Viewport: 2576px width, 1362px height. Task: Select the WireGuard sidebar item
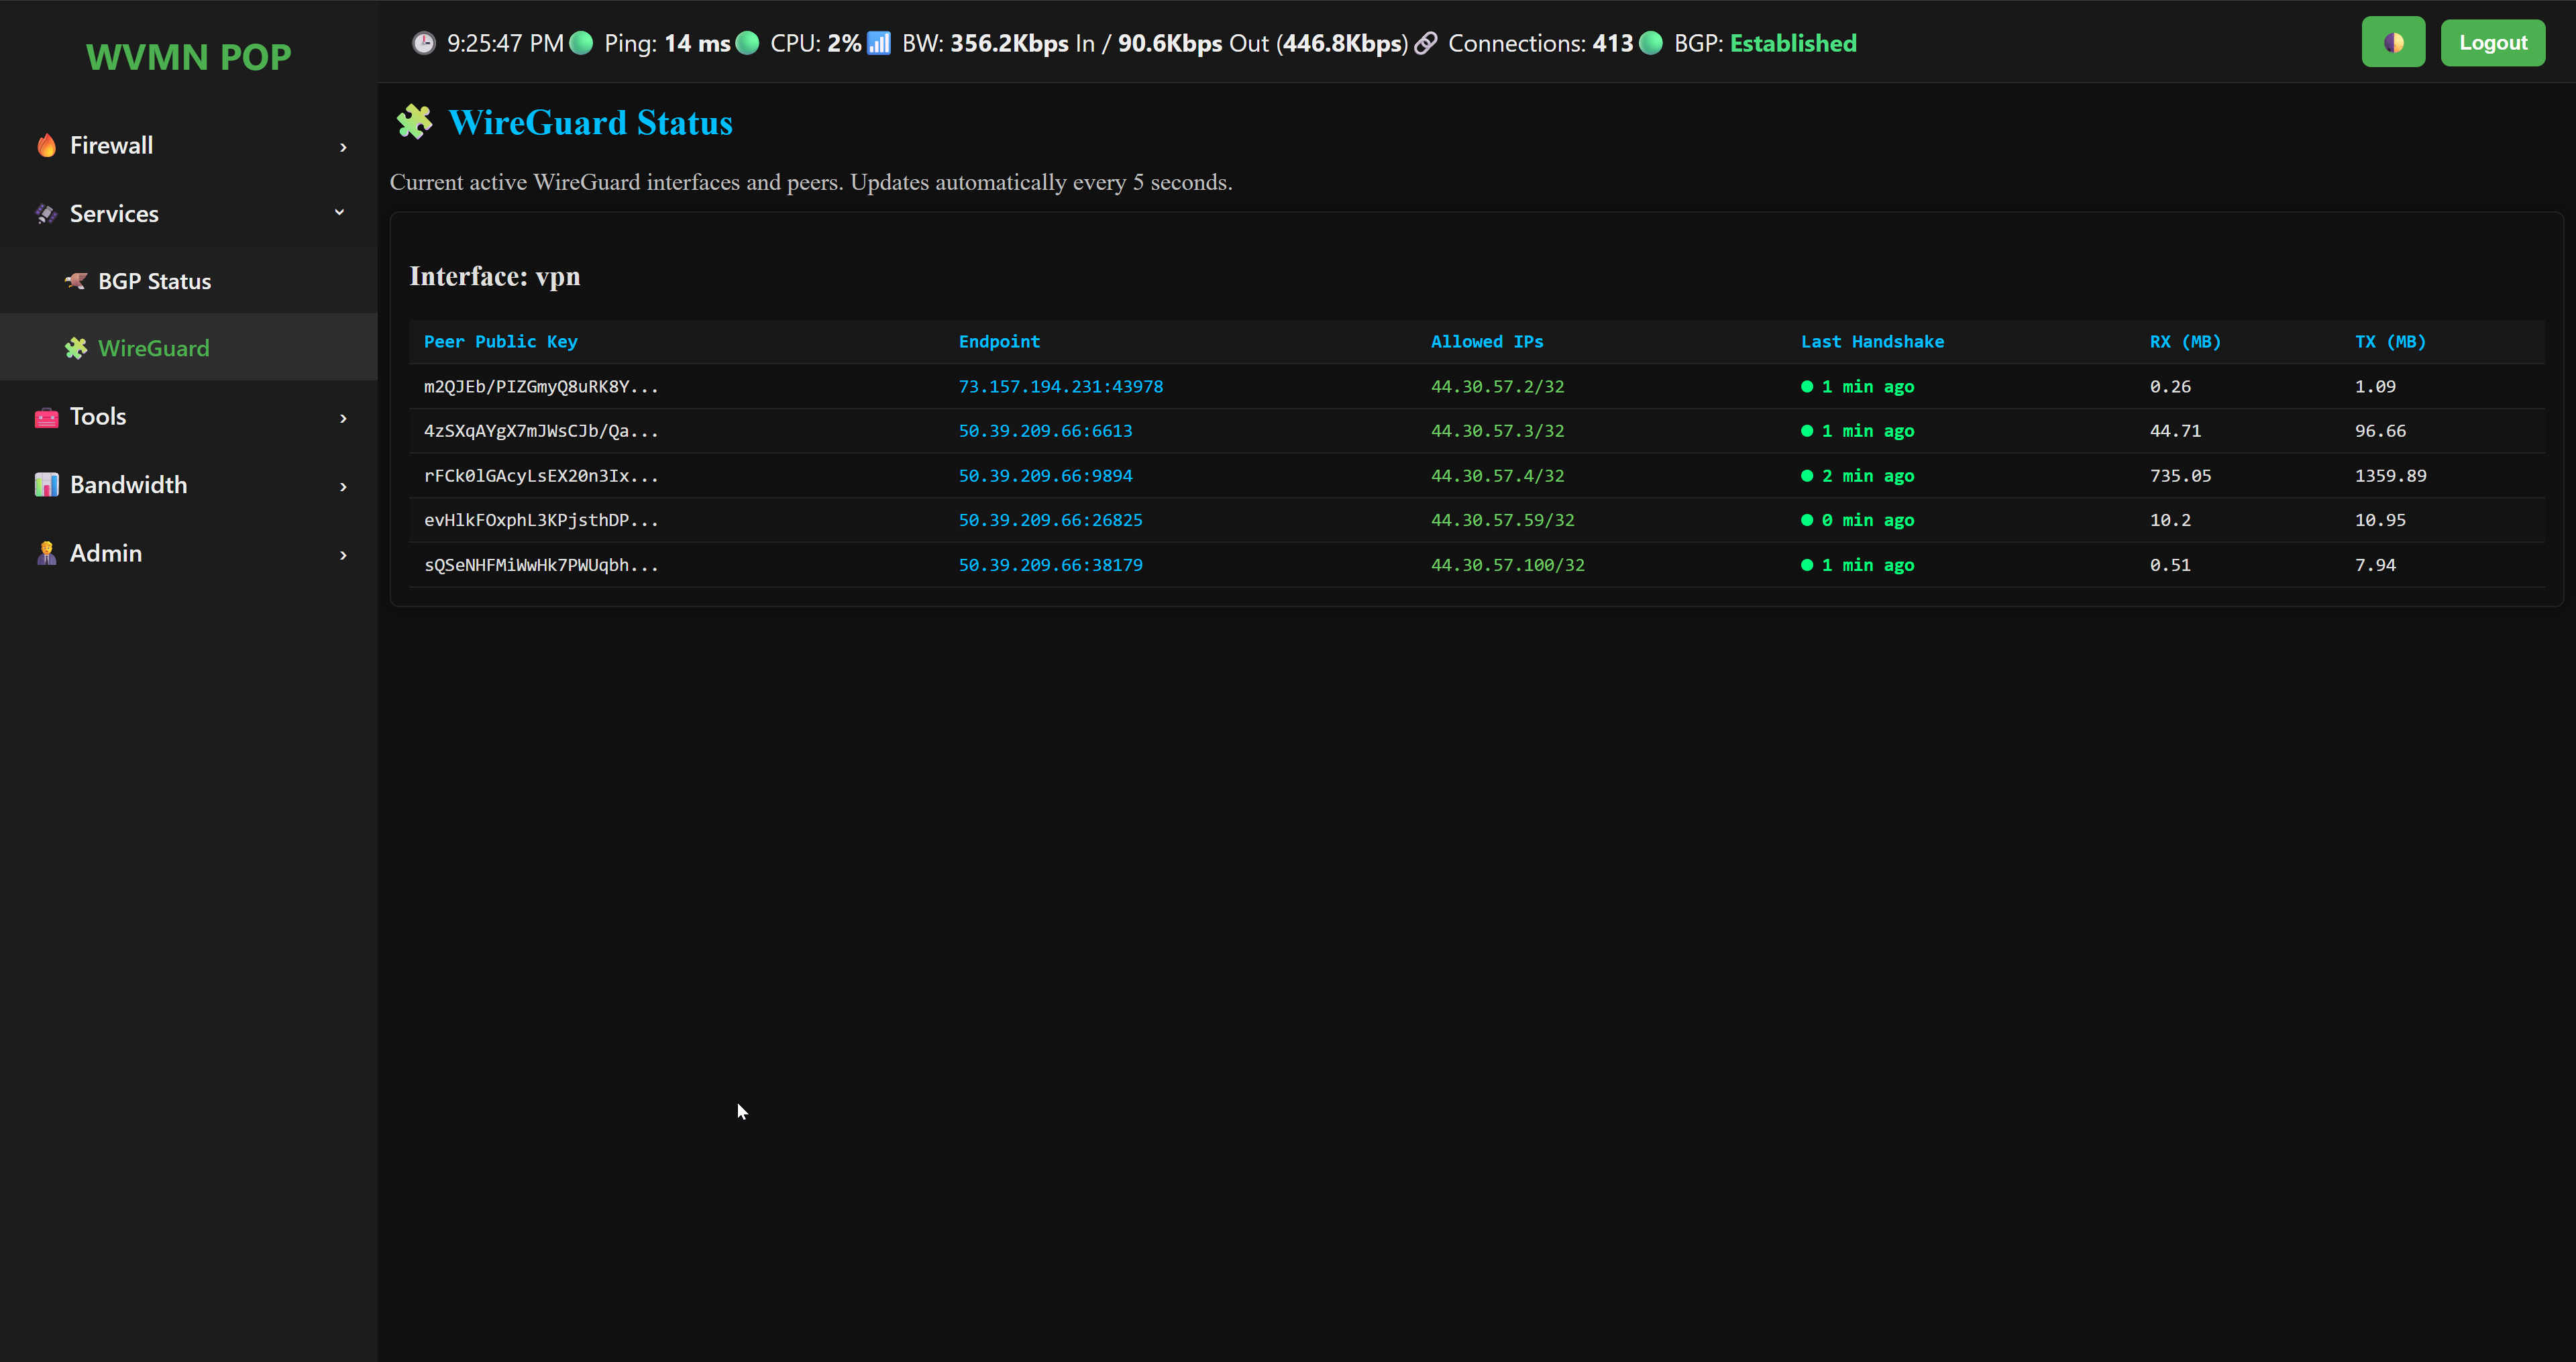pos(154,348)
